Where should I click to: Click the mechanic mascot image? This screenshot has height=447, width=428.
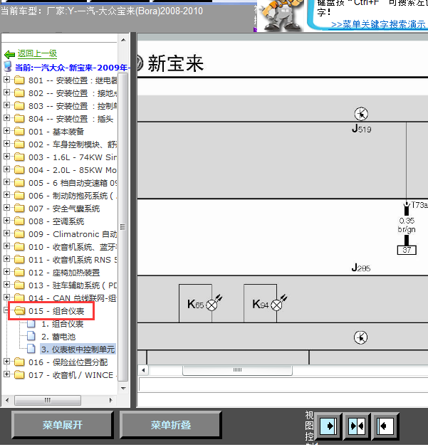(x=281, y=16)
